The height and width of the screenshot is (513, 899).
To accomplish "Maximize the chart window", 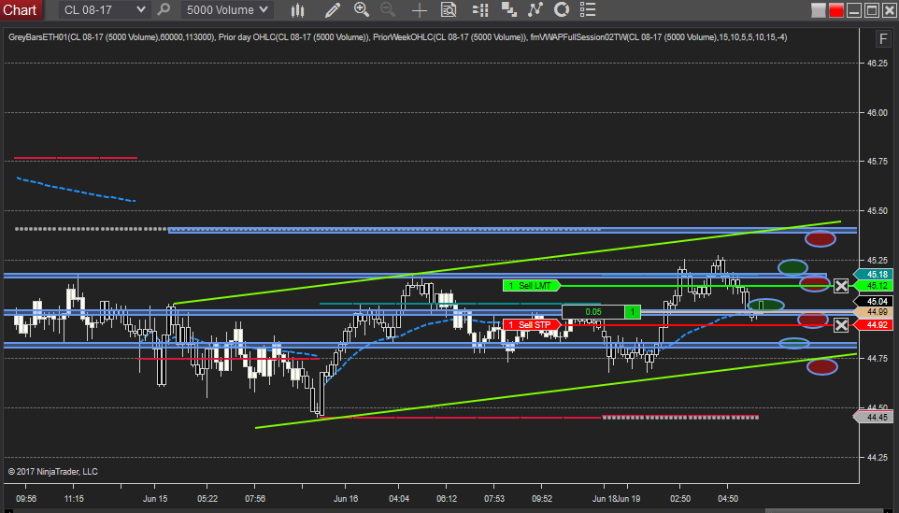I will (x=872, y=10).
